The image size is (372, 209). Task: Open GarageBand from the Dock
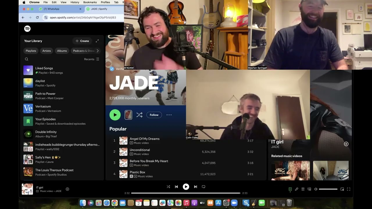pos(254,203)
